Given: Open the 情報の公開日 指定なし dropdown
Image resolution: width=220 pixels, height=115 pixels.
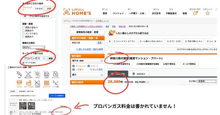Looking at the screenshot, I should 33,47.
